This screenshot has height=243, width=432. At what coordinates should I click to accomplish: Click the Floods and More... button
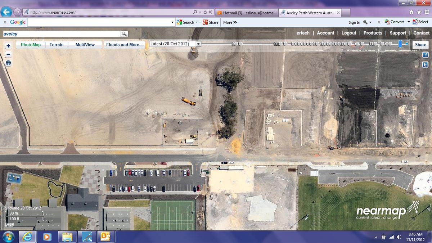pyautogui.click(x=125, y=45)
